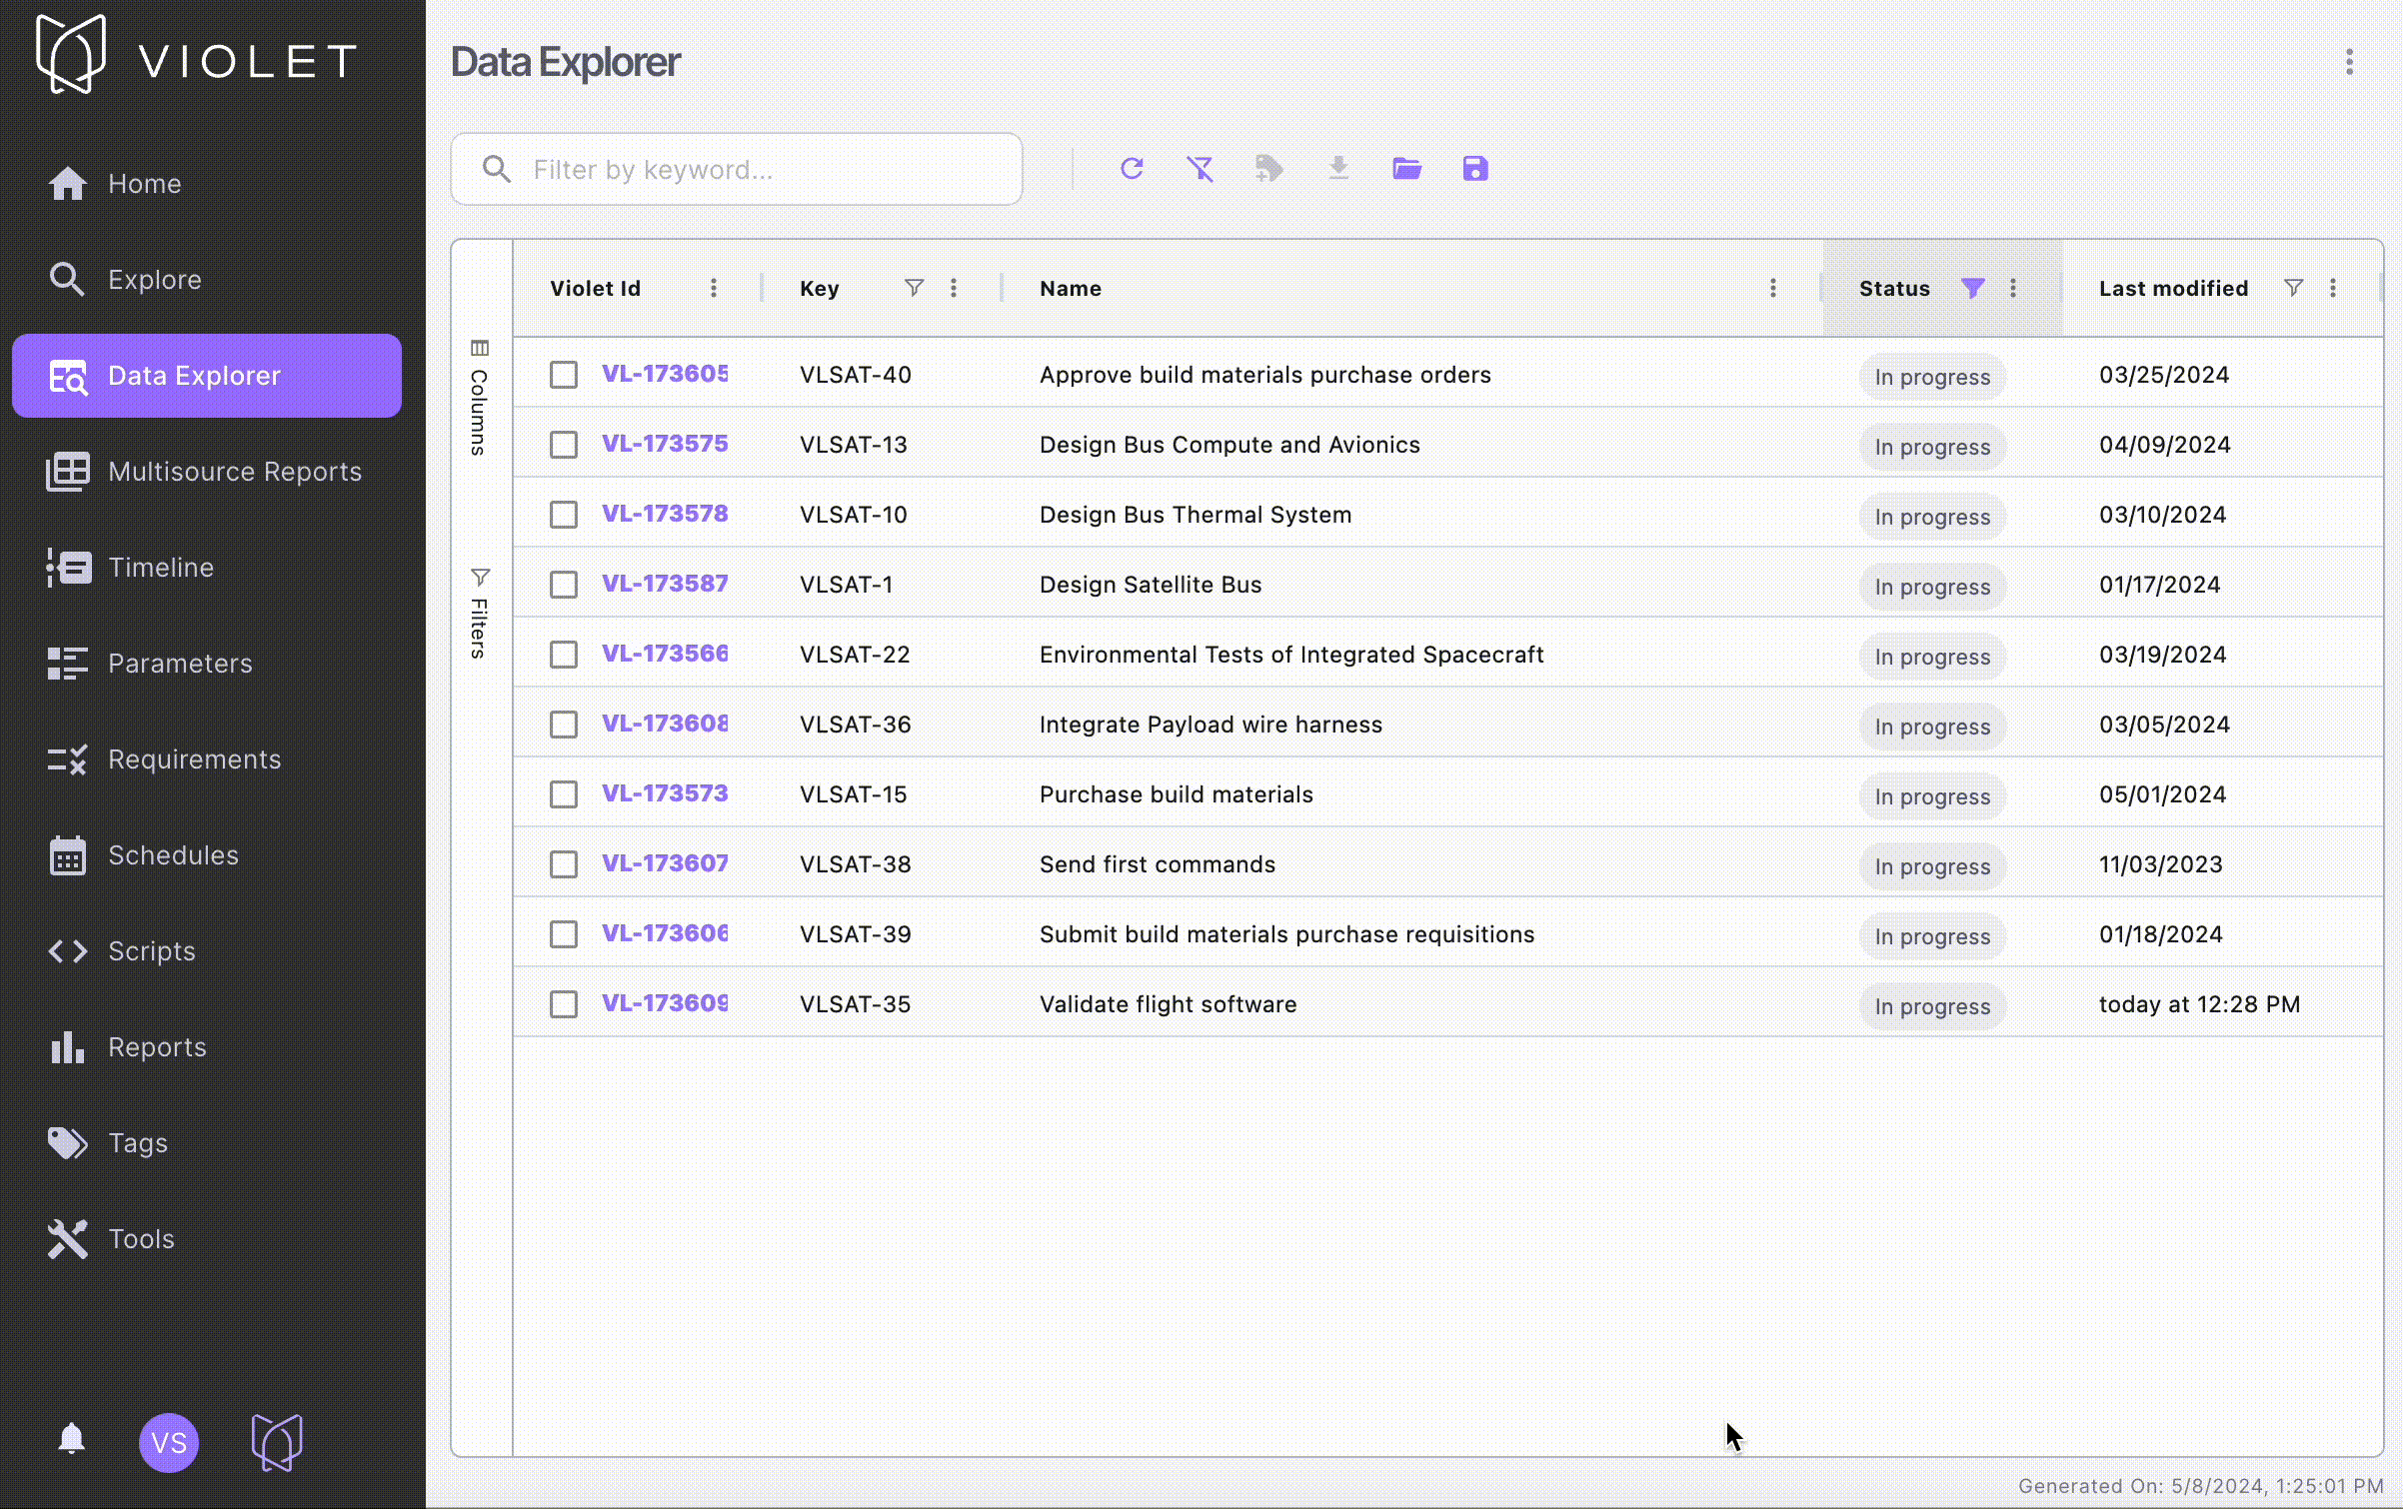Check the VLSAT-40 row checkbox
This screenshot has width=2403, height=1509.
click(564, 375)
